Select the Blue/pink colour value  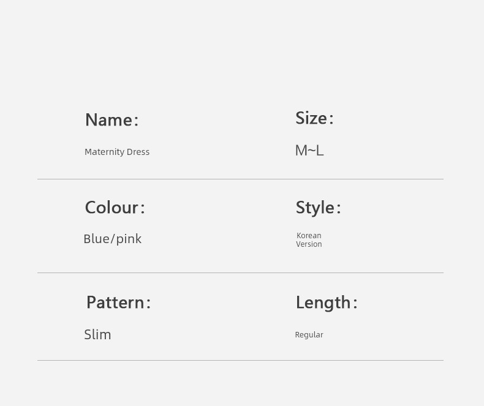(x=112, y=239)
